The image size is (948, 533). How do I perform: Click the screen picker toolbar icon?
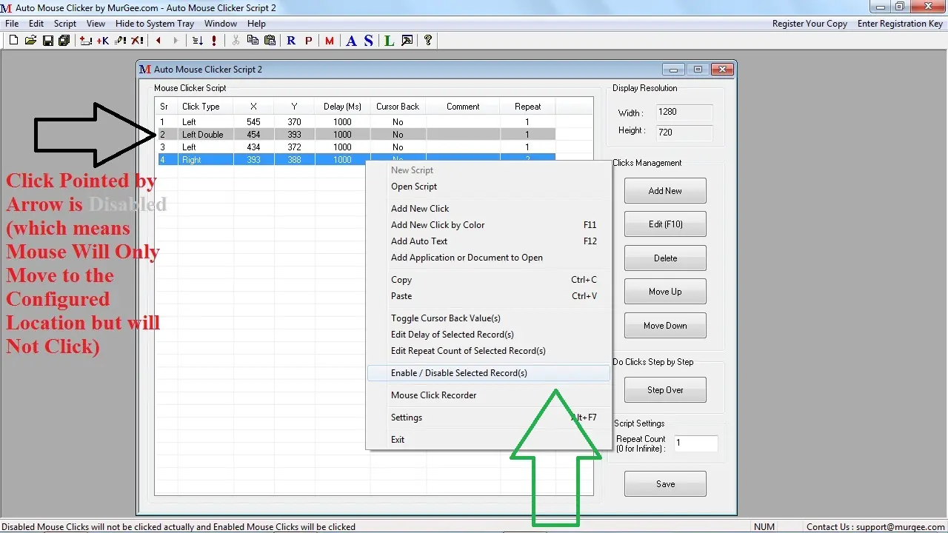coord(407,41)
